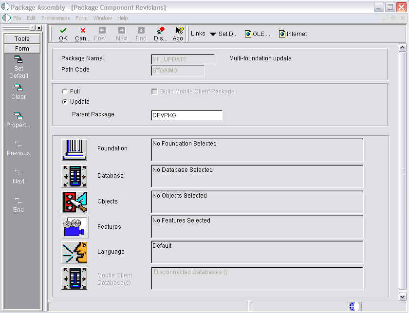Screen dimensions: 409x313
Task: Open the Help menu
Action: (x=122, y=18)
